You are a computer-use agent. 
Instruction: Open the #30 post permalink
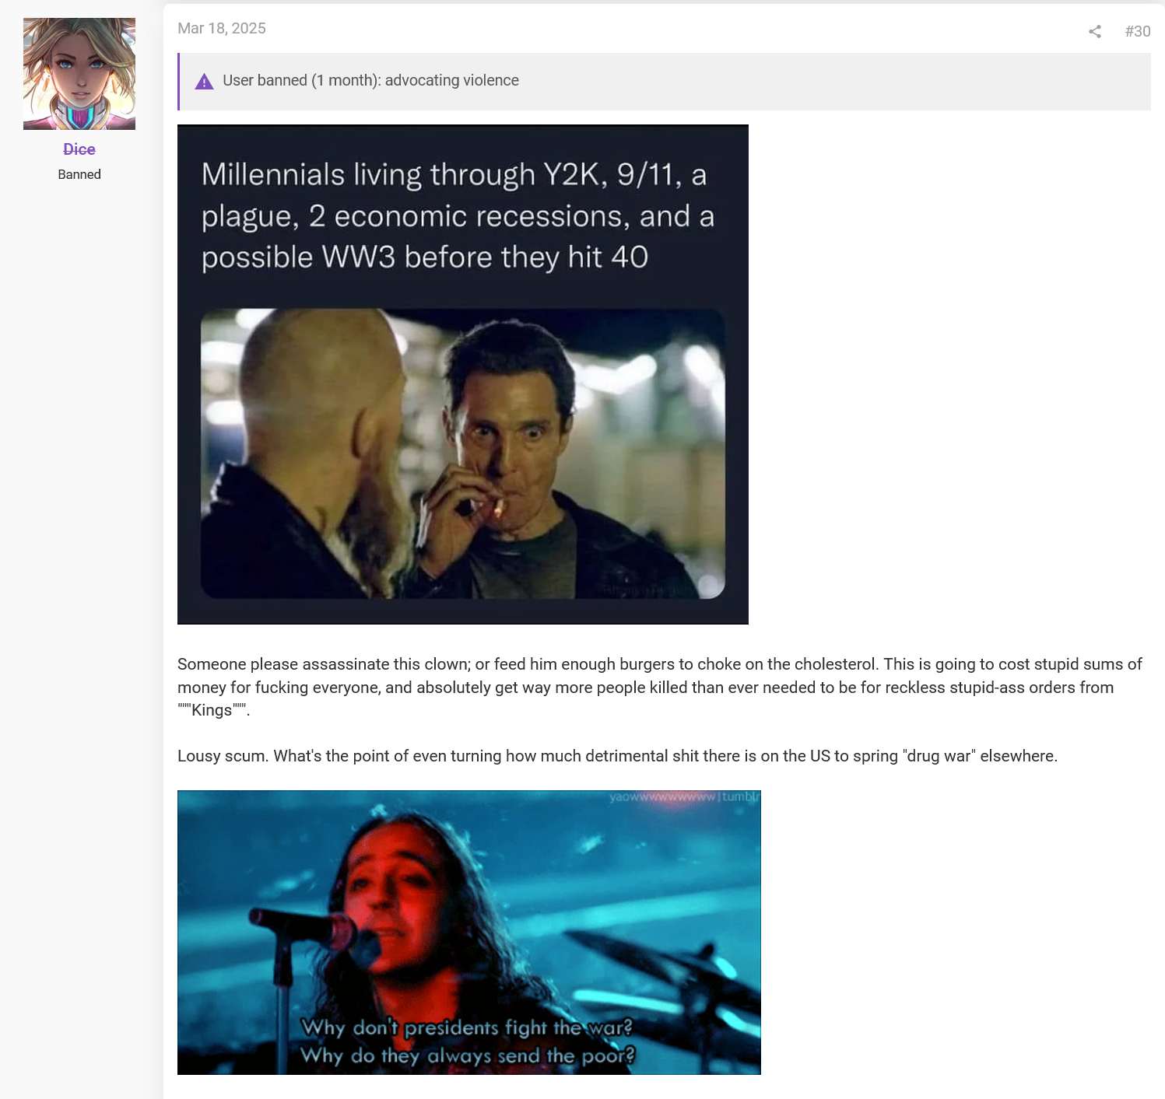pyautogui.click(x=1137, y=31)
